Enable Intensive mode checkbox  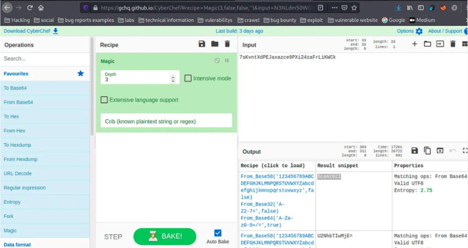click(x=188, y=78)
